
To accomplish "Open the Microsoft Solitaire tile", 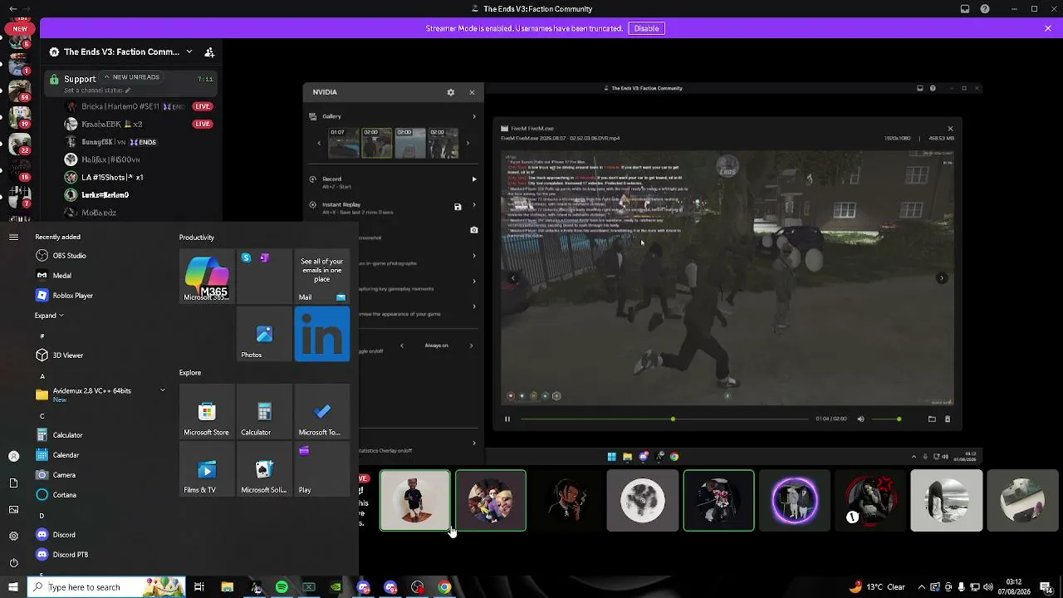I will [264, 469].
